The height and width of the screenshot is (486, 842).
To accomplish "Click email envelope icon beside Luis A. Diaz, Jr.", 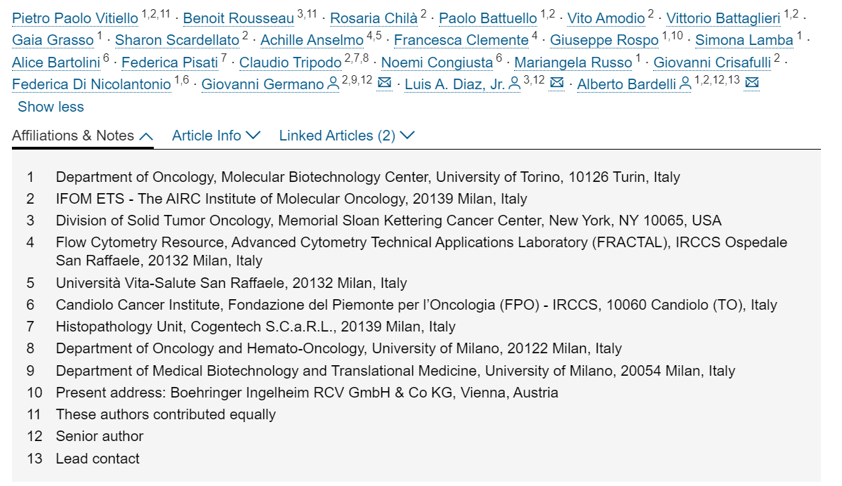I will (556, 84).
